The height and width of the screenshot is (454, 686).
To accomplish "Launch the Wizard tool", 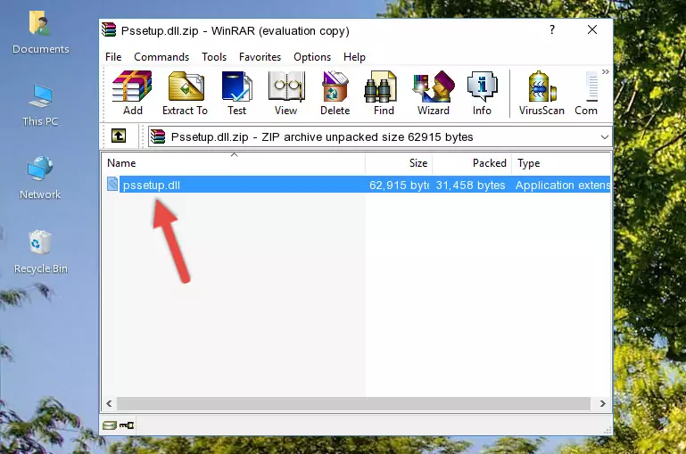I will click(434, 93).
